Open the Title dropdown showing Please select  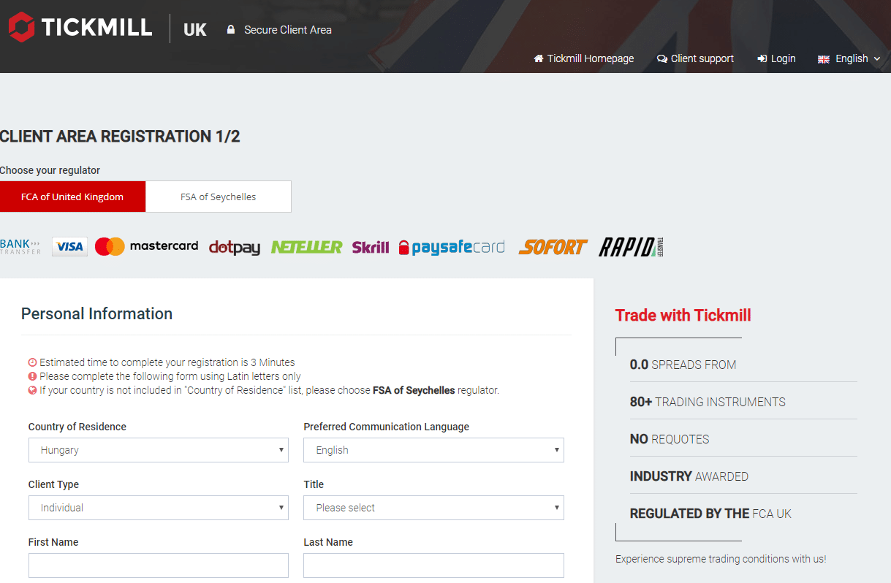(433, 508)
